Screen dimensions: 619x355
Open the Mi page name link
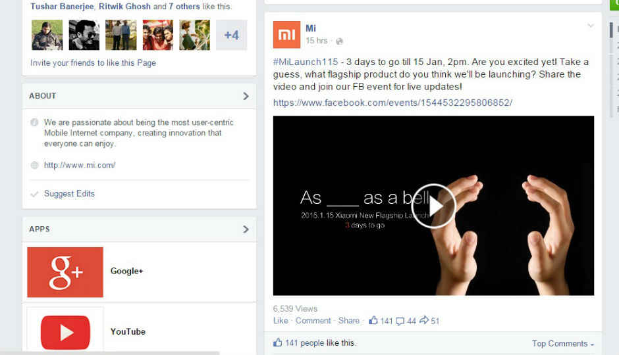[x=311, y=28]
